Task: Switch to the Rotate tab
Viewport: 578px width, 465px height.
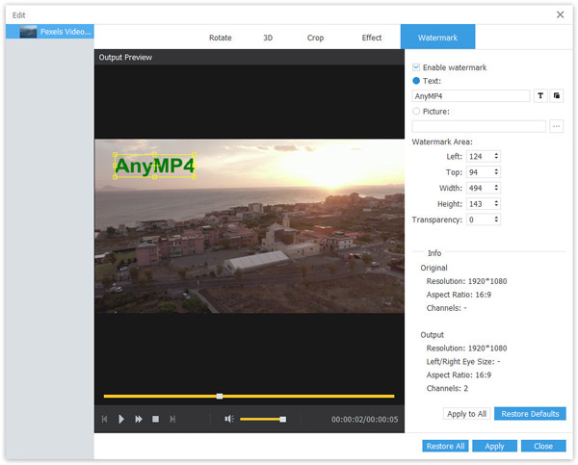Action: click(220, 38)
